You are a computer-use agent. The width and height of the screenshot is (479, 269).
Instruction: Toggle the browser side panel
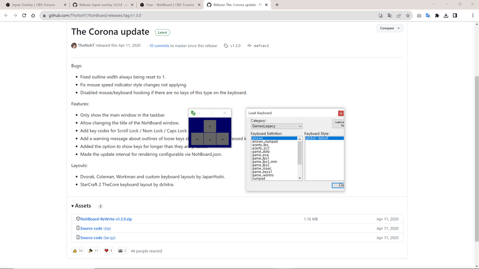[x=455, y=16]
